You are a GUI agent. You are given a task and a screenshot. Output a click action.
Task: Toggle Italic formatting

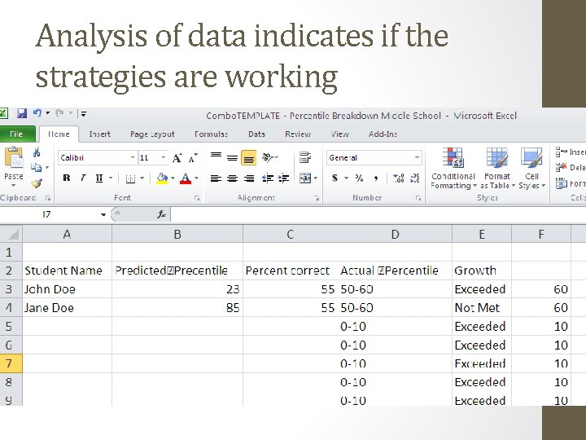pos(83,178)
